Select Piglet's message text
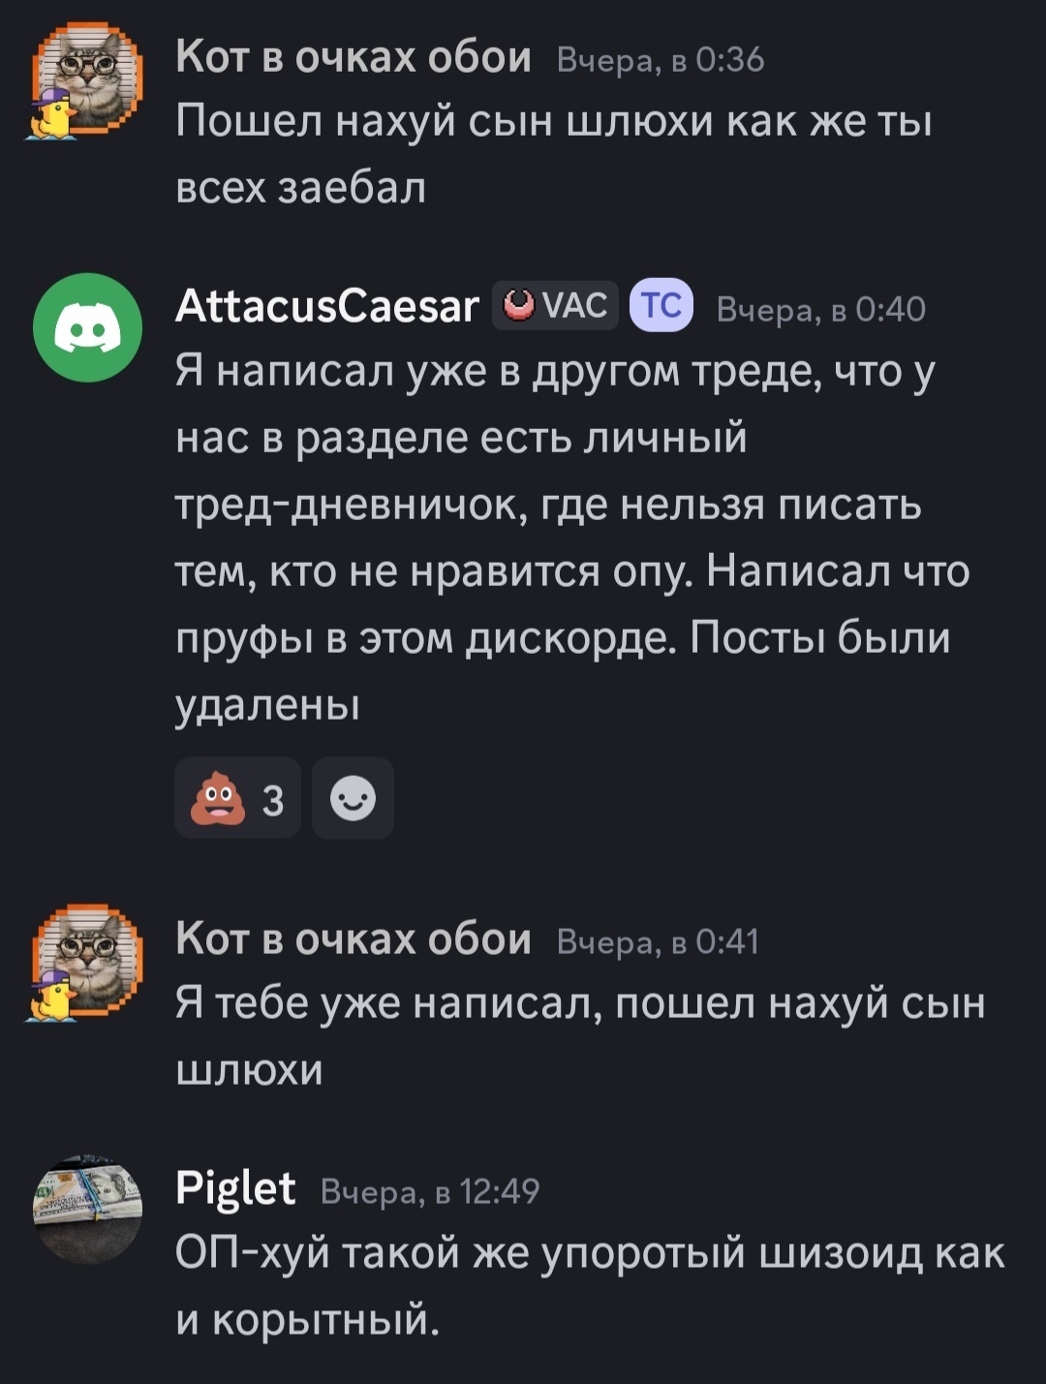Screen dimensions: 1046x1384 click(591, 1286)
